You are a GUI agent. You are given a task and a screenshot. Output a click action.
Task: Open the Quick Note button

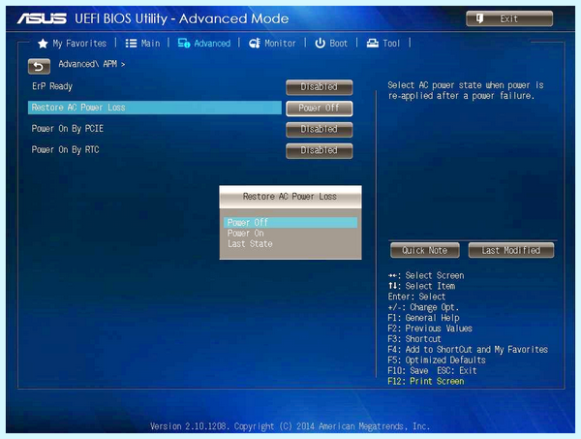coord(425,250)
